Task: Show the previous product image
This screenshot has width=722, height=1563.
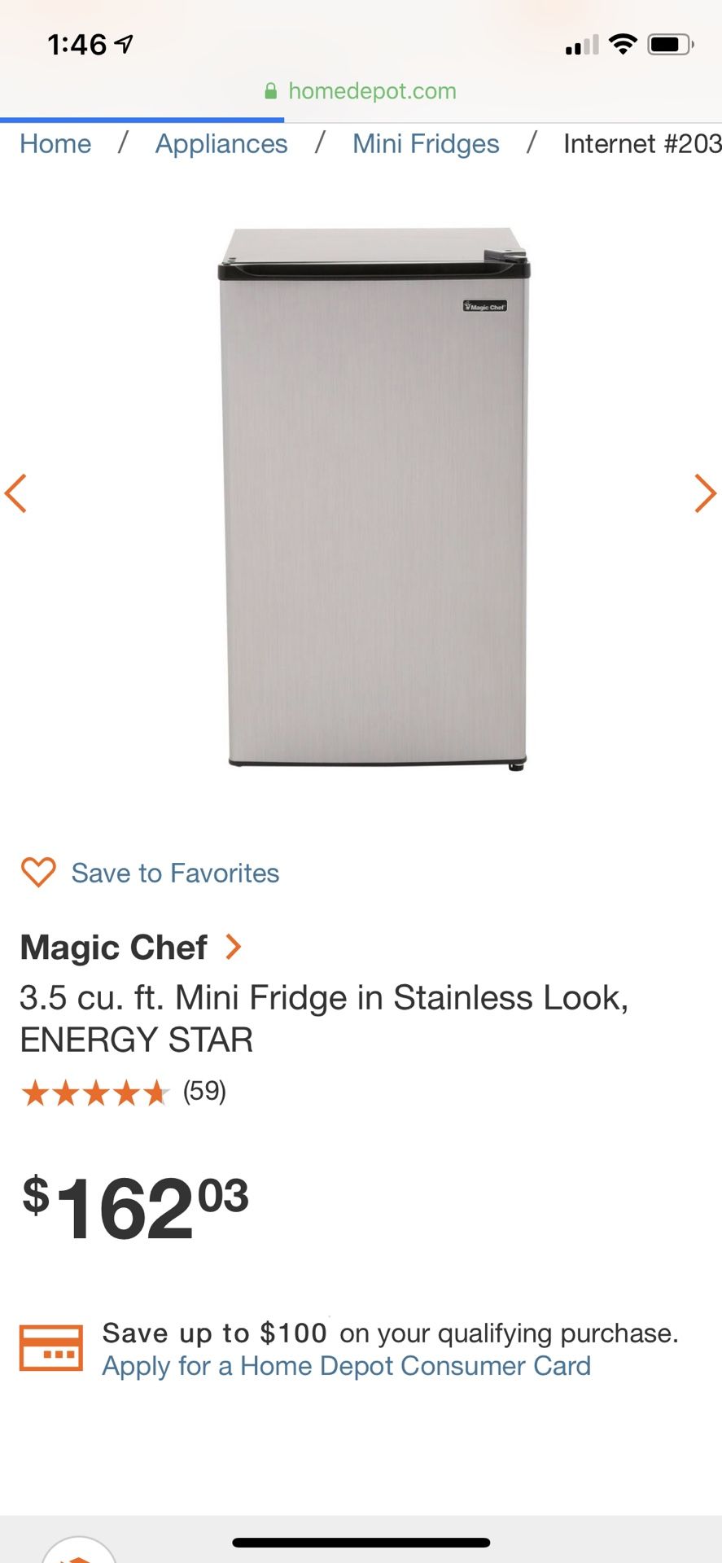Action: pos(15,493)
